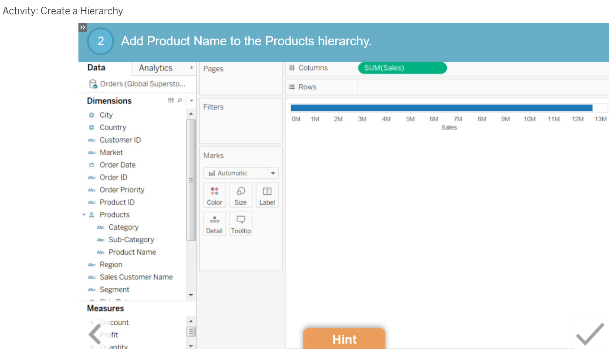Click the previous step left arrow
609x349 pixels.
(95, 334)
